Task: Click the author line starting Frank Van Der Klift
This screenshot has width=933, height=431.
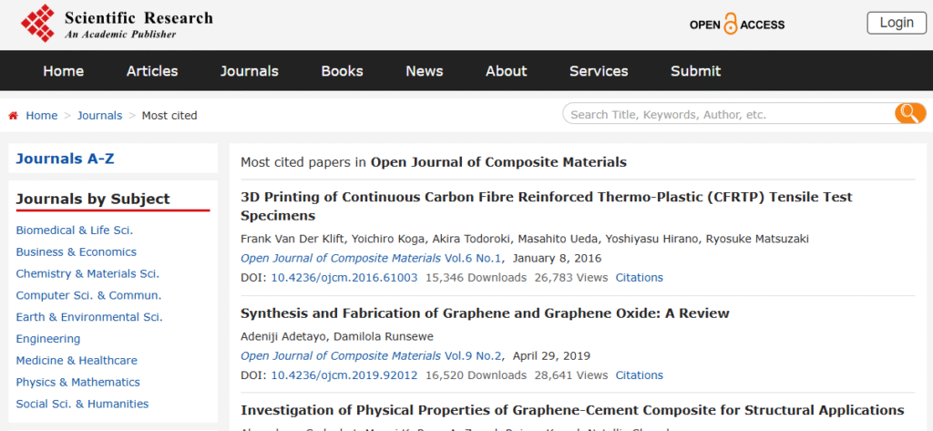Action: 524,239
